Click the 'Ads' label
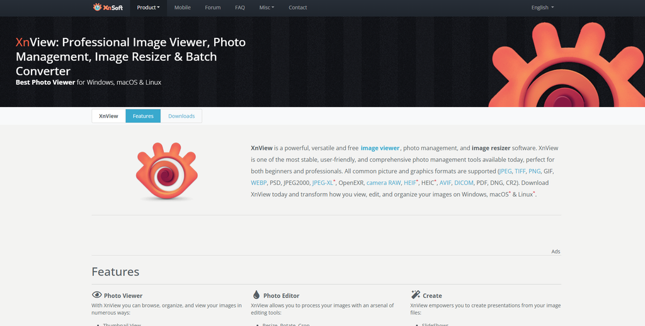The image size is (645, 326). tap(556, 252)
